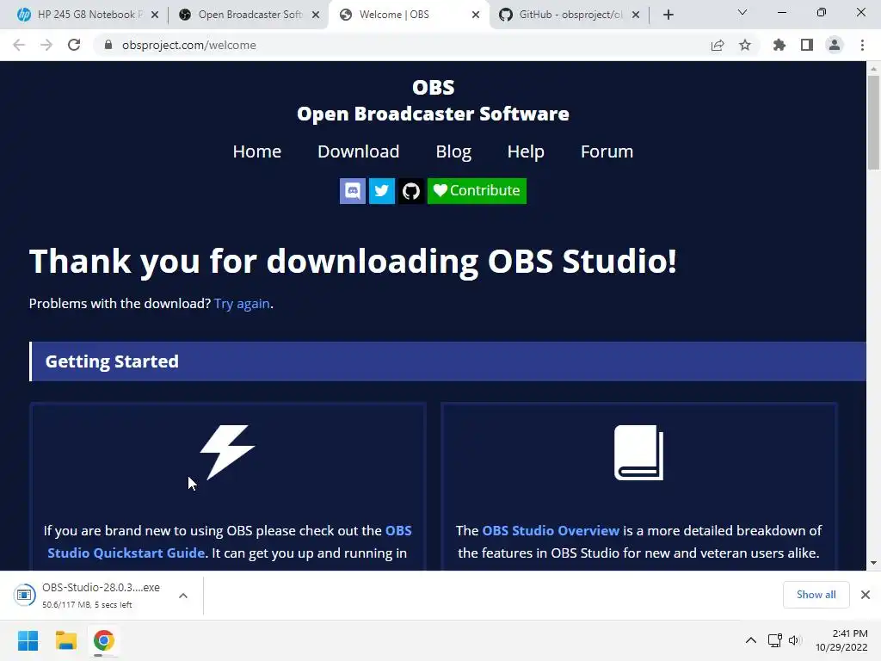Viewport: 881px width, 661px height.
Task: Expand the tab search dropdown
Action: coord(742,12)
